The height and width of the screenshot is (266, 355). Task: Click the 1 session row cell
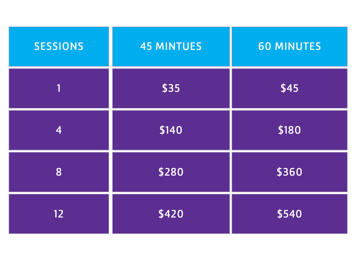pos(59,88)
